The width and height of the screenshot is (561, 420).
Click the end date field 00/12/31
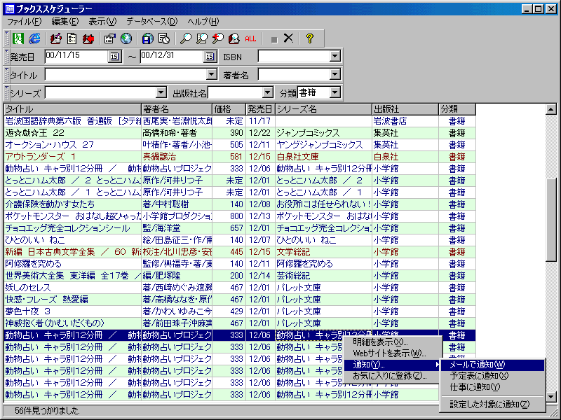click(x=172, y=57)
